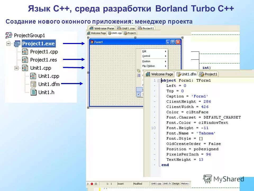Viewport: 254px width, 191px height.
Task: Click the checkmark toggle in the context menu
Action: click(x=139, y=94)
